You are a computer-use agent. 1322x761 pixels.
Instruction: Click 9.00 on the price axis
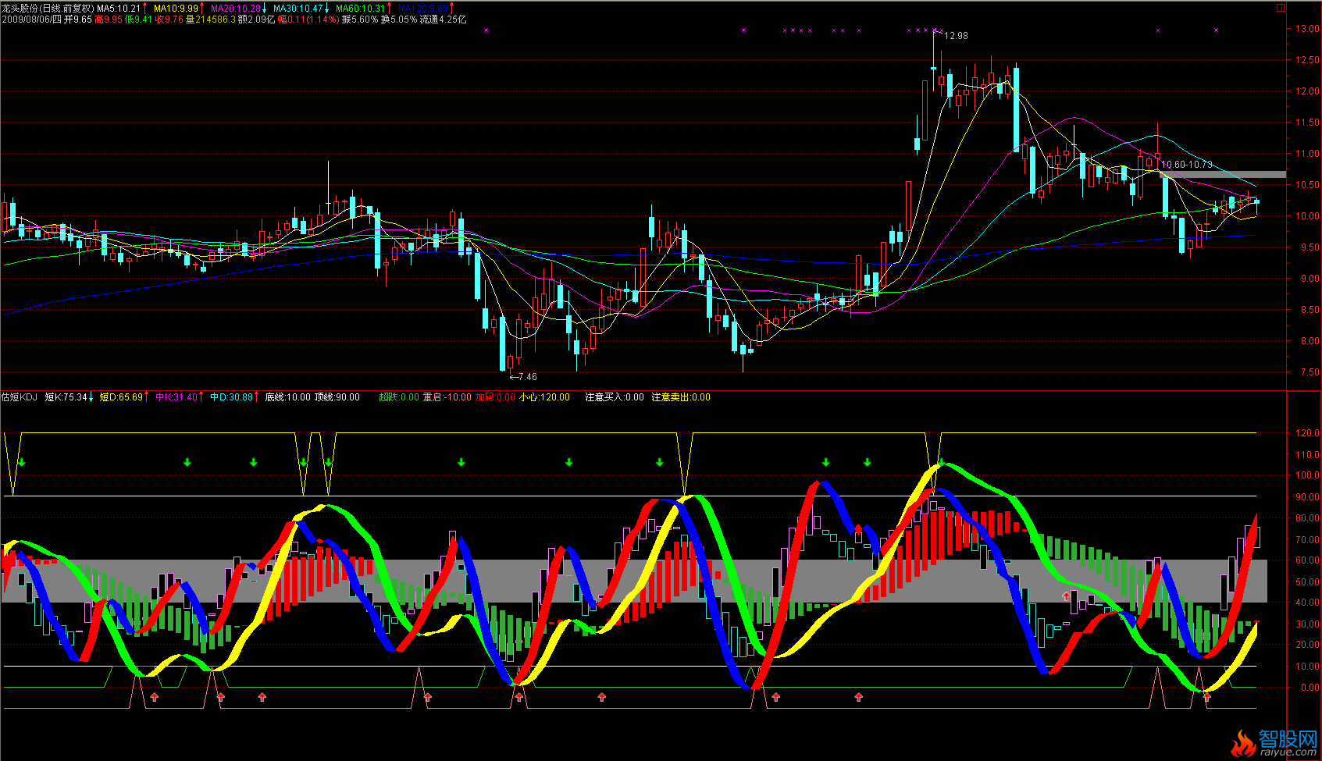(1310, 279)
